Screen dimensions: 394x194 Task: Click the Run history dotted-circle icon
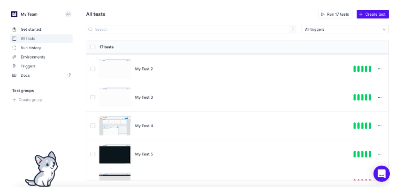click(14, 48)
